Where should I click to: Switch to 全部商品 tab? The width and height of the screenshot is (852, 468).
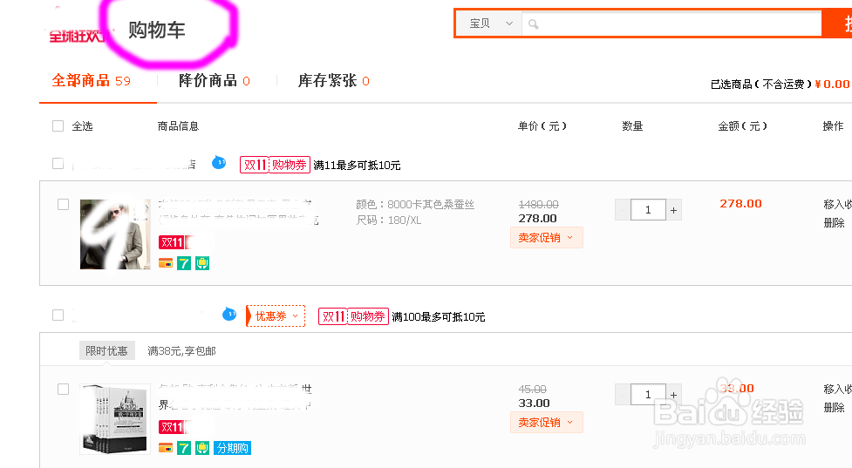pyautogui.click(x=92, y=81)
